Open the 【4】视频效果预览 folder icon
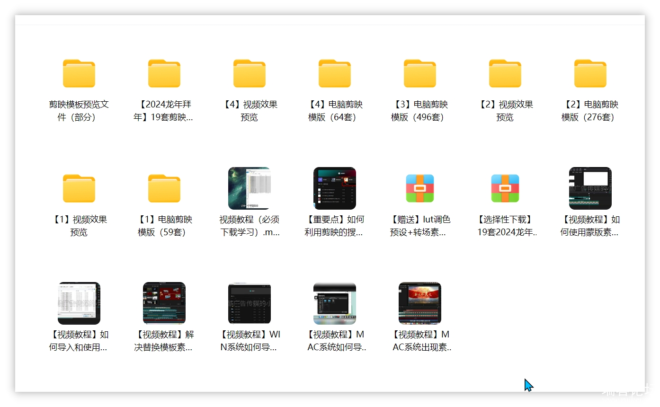The width and height of the screenshot is (660, 407). (x=250, y=73)
